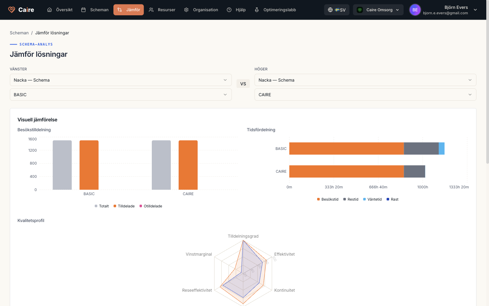Click BASIC blue Väntetid bar segment
This screenshot has width=489, height=306.
441,149
